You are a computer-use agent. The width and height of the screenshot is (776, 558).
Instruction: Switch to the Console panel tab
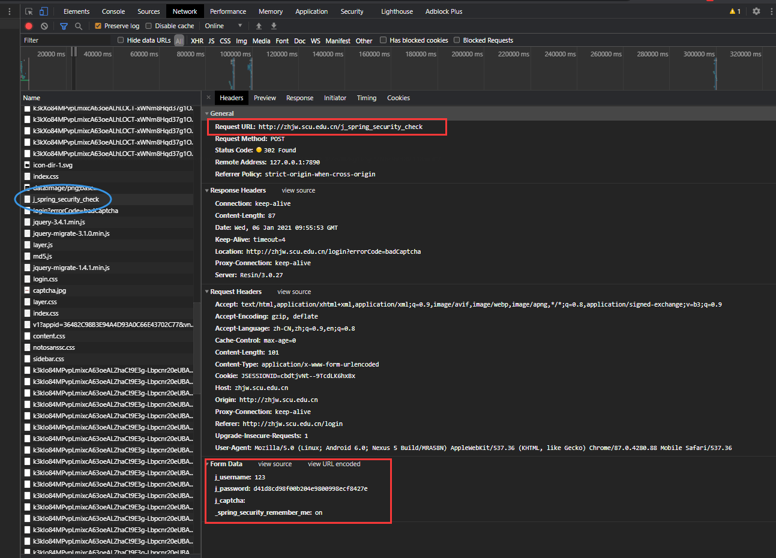[x=113, y=11]
